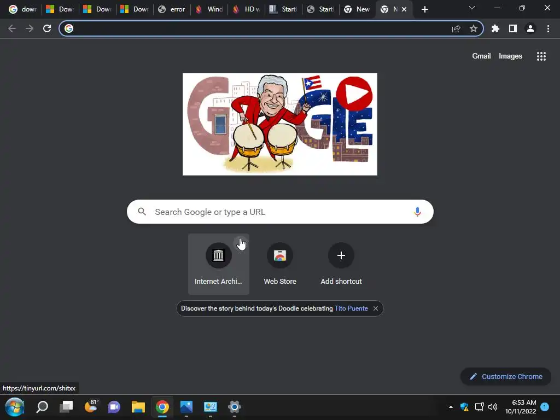The height and width of the screenshot is (420, 560).
Task: Dismiss the Tito Puente doodle notice
Action: (x=375, y=308)
